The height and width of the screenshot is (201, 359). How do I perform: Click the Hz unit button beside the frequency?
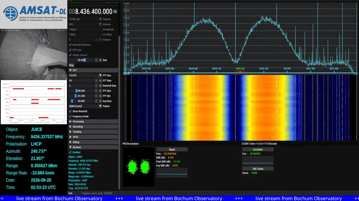(115, 12)
